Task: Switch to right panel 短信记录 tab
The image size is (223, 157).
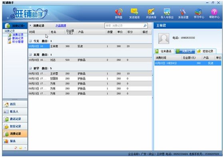Action: (x=206, y=51)
